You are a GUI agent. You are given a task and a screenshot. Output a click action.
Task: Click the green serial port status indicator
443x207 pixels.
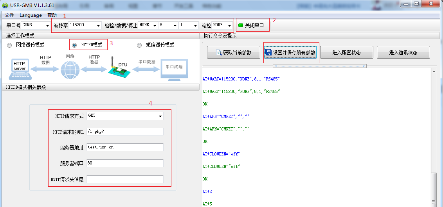pyautogui.click(x=241, y=25)
